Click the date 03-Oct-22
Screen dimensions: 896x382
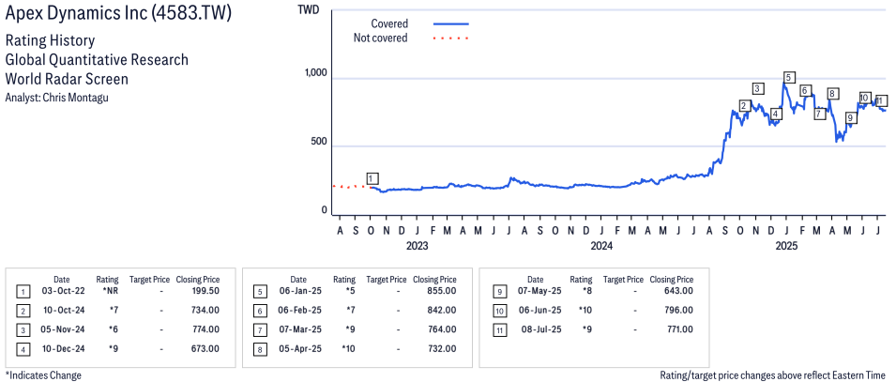coord(62,292)
